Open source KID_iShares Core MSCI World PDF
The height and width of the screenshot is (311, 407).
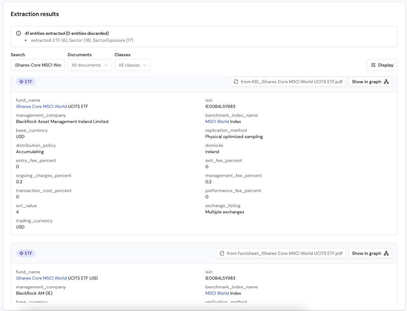click(288, 82)
